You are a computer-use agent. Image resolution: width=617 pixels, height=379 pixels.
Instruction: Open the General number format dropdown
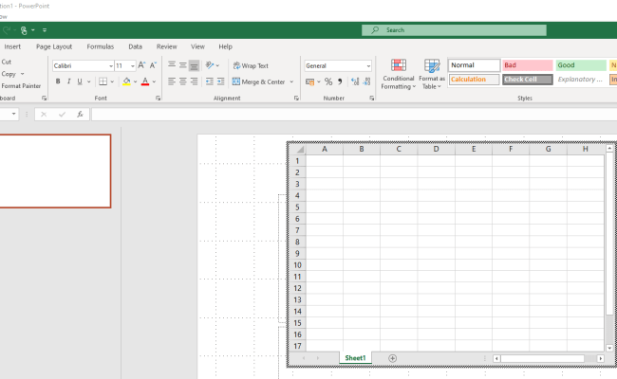tap(368, 66)
